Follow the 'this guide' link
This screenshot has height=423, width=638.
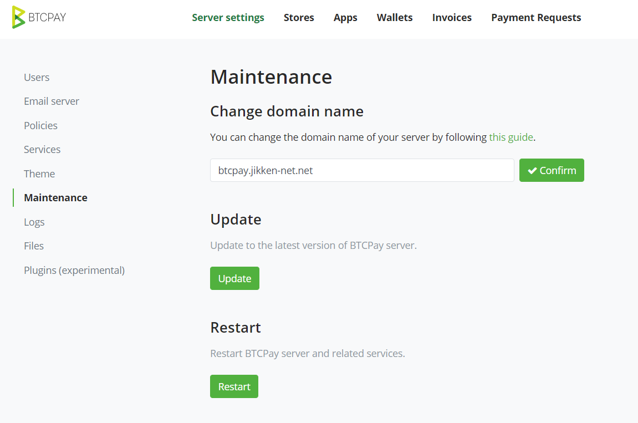point(511,137)
